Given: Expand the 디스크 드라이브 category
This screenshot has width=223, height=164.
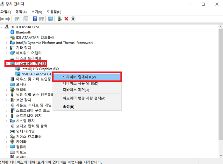Looking at the screenshot, I should click(x=7, y=58).
